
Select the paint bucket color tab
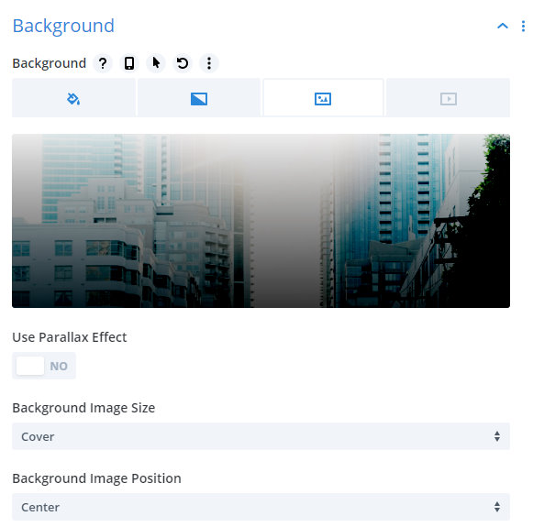73,99
